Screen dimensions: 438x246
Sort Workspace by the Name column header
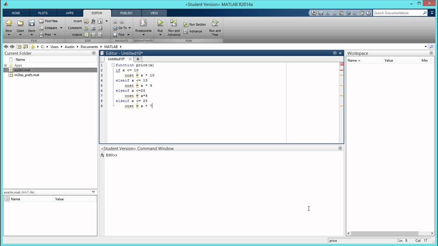click(x=364, y=60)
